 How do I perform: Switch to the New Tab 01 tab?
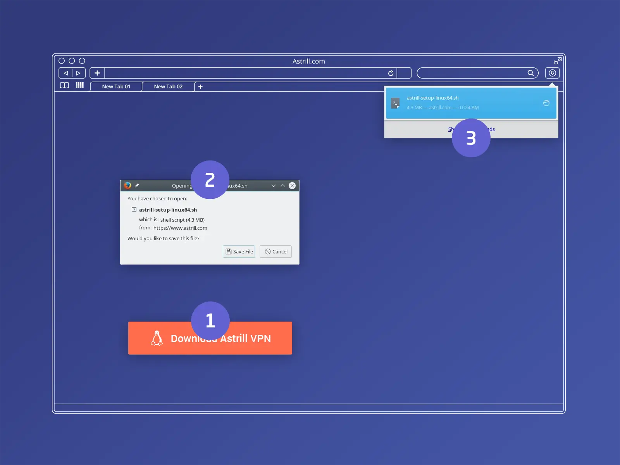116,87
